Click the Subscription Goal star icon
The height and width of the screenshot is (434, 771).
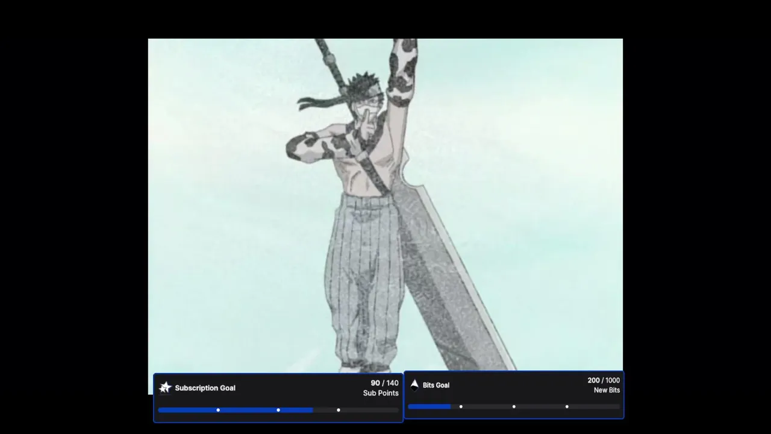pyautogui.click(x=165, y=388)
